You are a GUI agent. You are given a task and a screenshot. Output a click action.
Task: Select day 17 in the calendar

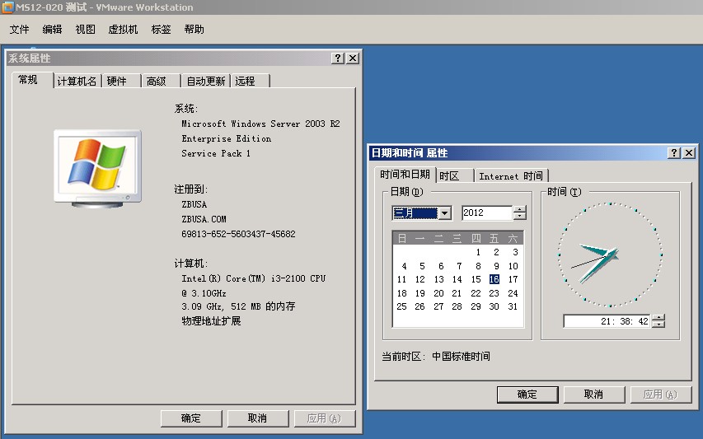(513, 279)
